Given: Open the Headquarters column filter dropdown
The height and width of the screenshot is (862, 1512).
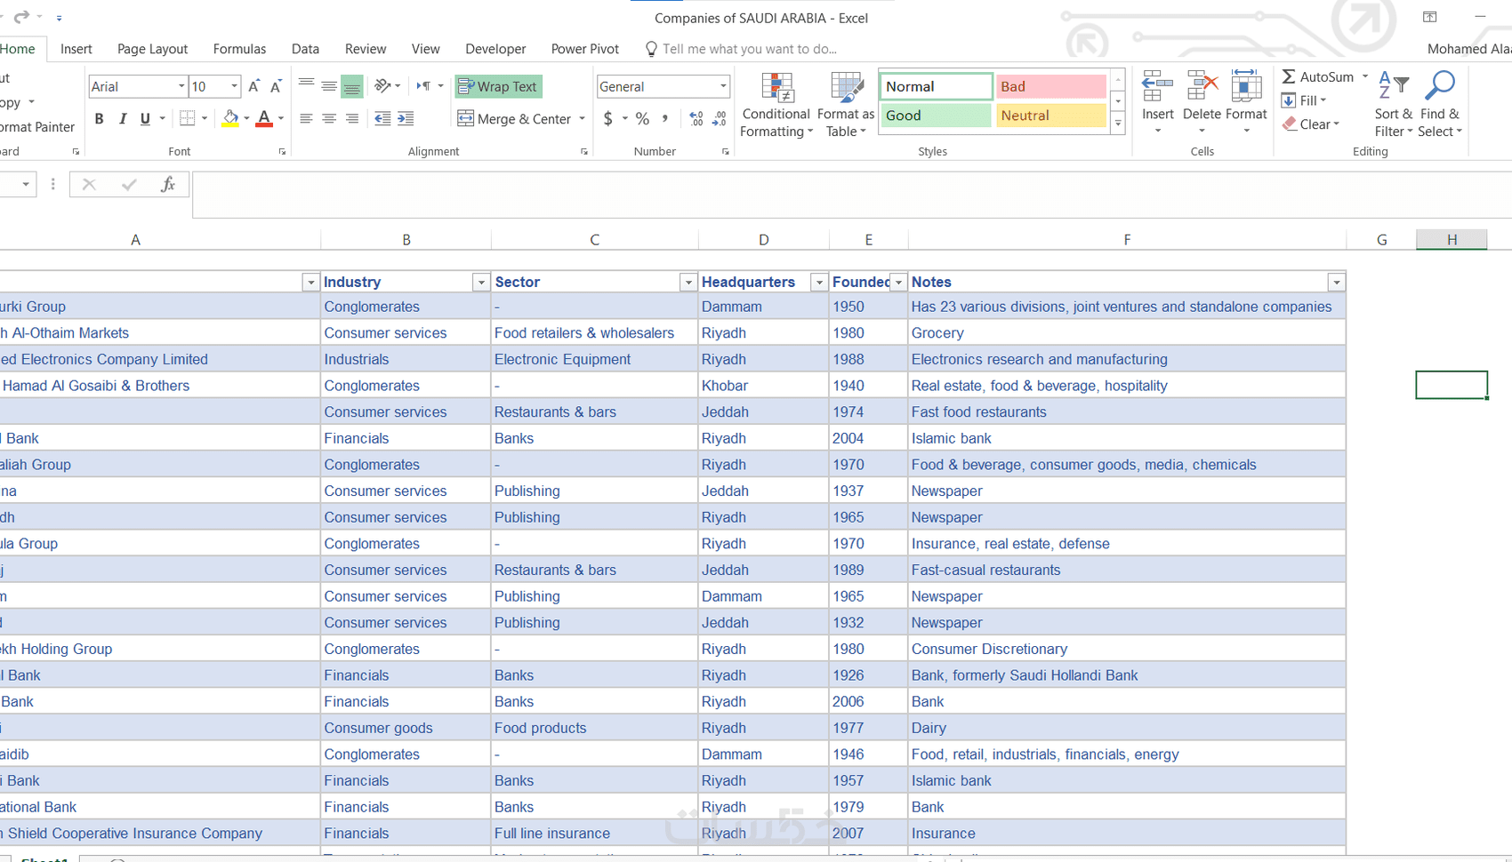Looking at the screenshot, I should pyautogui.click(x=818, y=283).
